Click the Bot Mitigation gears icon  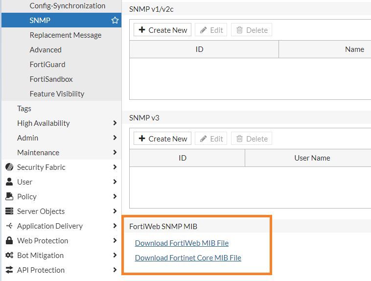tap(9, 256)
